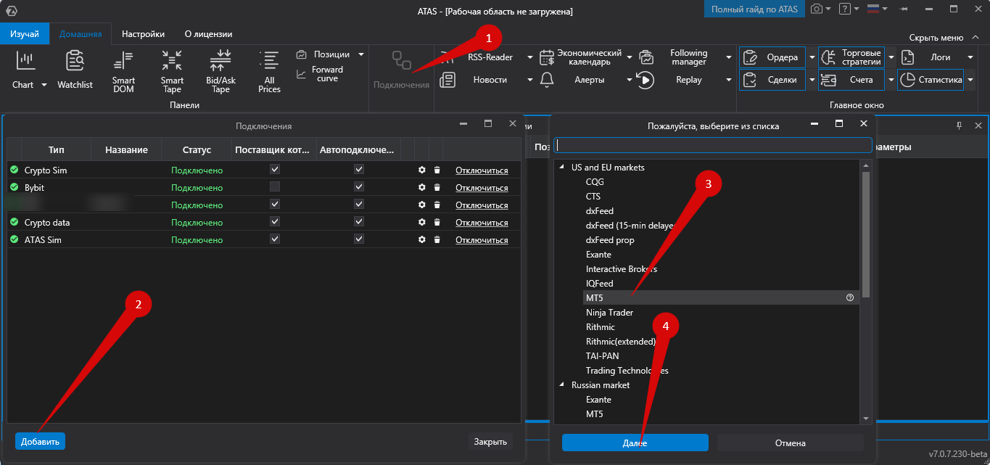Screen dimensions: 990x465
Task: Open the Торговые стратегии window
Action: click(x=851, y=57)
